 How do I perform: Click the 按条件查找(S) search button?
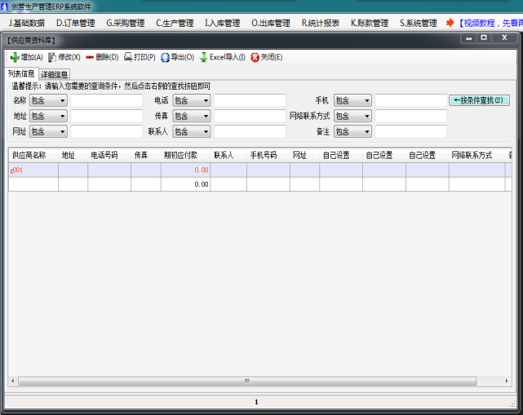click(x=479, y=101)
